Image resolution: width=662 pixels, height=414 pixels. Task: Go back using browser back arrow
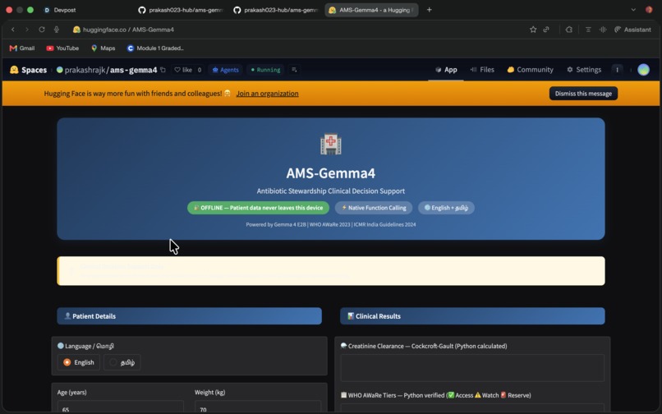tap(13, 30)
